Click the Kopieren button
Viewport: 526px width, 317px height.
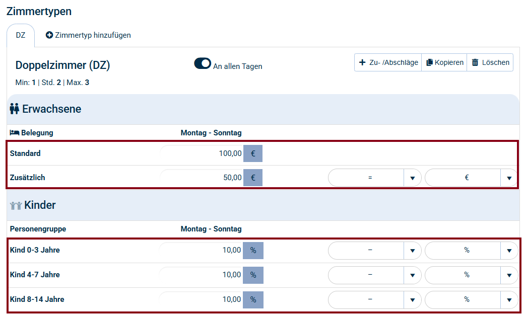click(444, 63)
